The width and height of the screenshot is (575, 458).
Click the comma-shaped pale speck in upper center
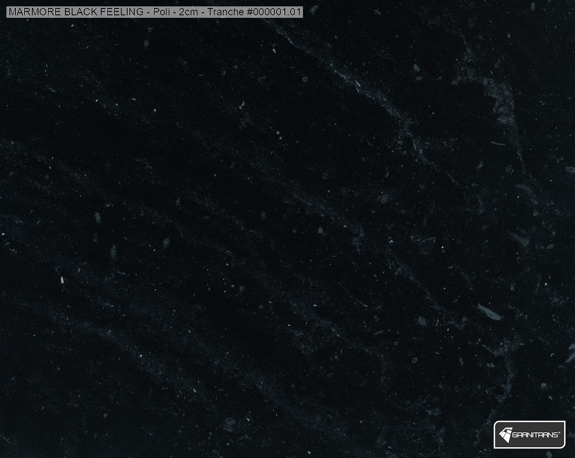242,103
